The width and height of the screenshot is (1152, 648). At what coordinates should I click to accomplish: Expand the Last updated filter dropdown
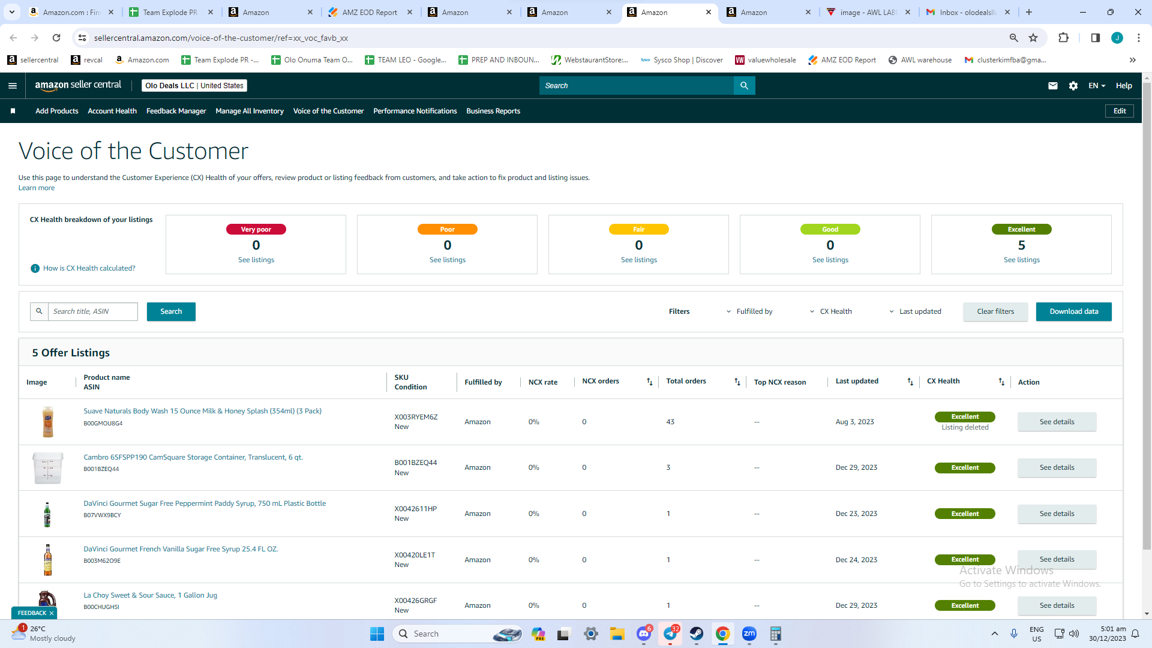tap(915, 311)
